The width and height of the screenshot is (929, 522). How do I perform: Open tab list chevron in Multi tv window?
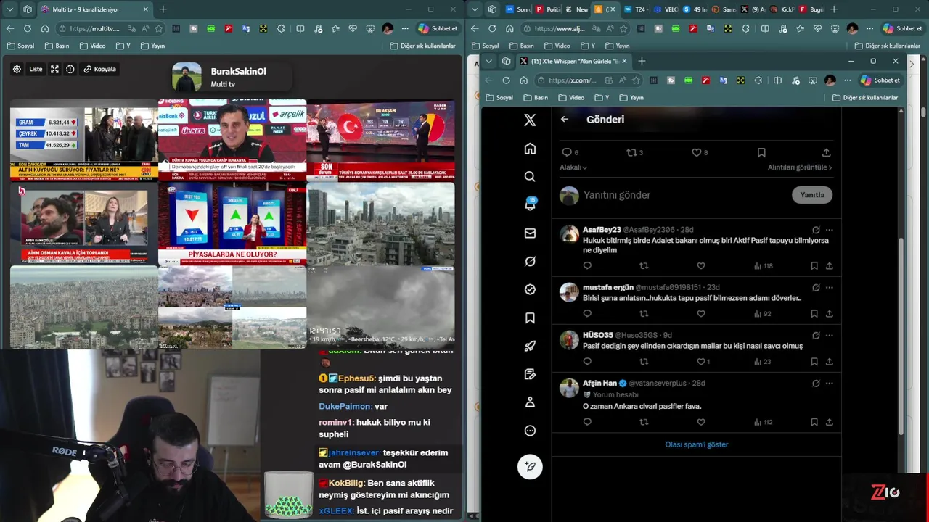pyautogui.click(x=9, y=9)
